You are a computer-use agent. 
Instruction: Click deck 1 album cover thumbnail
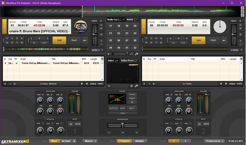[x=81, y=27]
